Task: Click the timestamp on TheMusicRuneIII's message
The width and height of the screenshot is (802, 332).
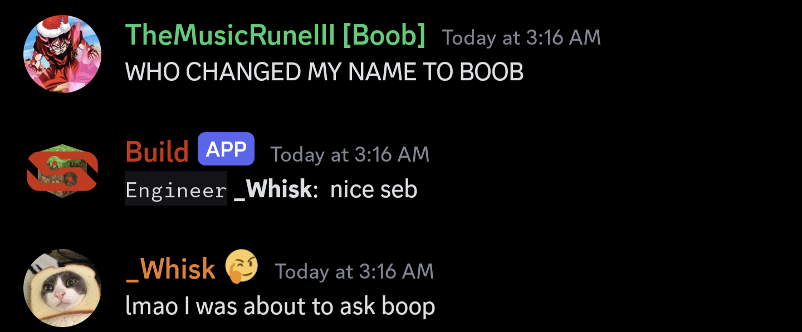Action: point(522,38)
